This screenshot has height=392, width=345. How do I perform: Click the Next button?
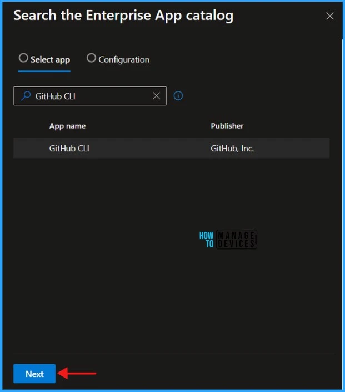[x=34, y=374]
